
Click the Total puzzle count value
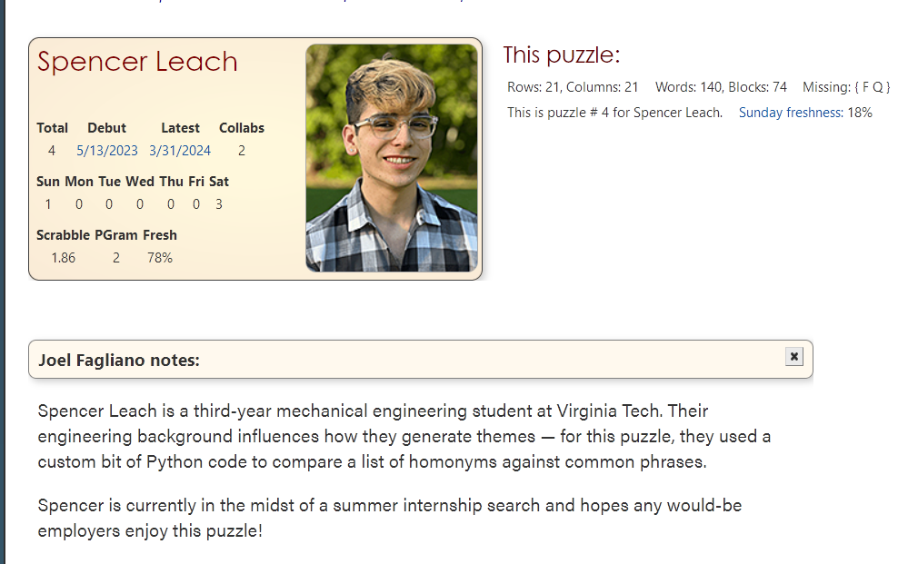coord(52,151)
